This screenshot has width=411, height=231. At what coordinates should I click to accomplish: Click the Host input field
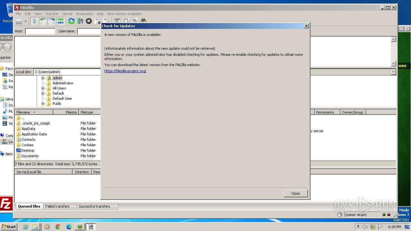point(40,31)
